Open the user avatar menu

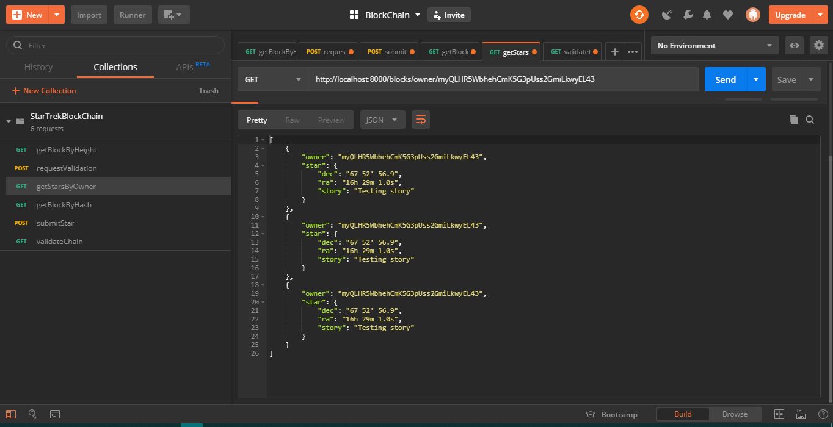point(753,15)
